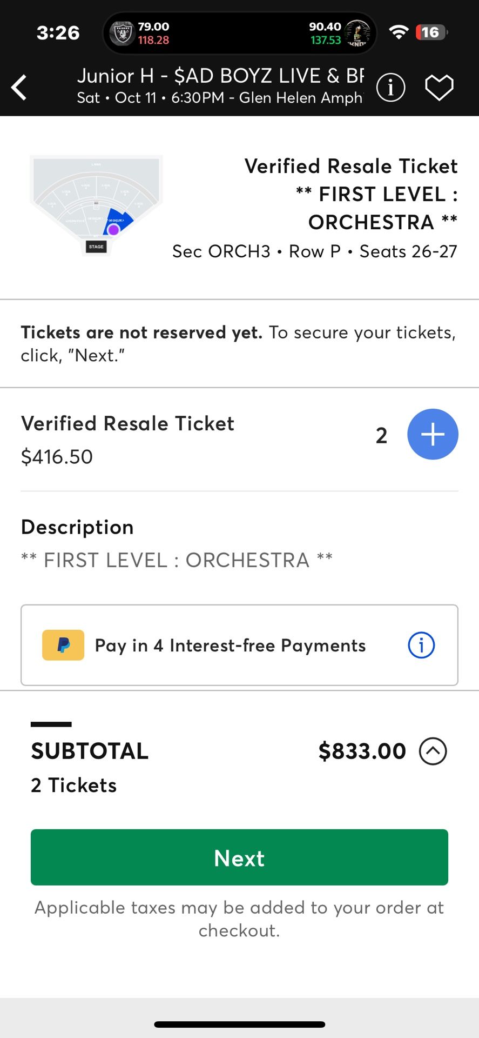Tap the Raiders team logo in Live Activity
Screen dimensions: 479x1038
(122, 33)
